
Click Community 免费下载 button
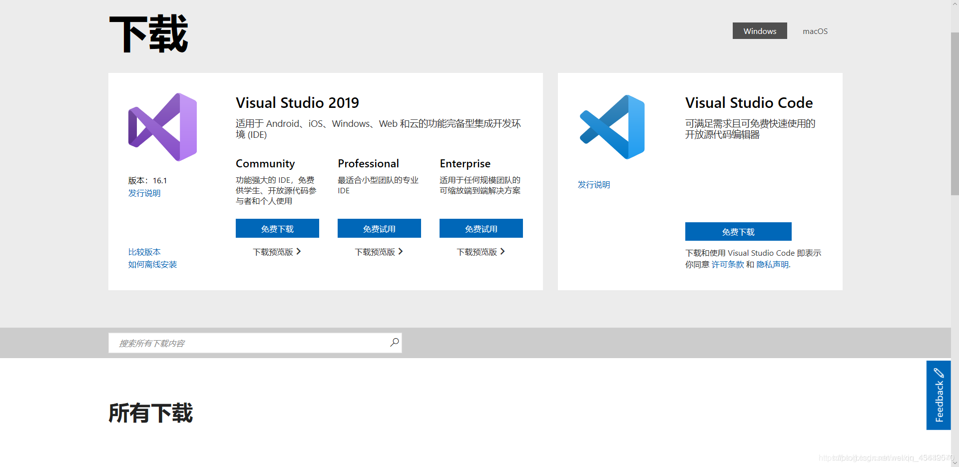tap(277, 228)
